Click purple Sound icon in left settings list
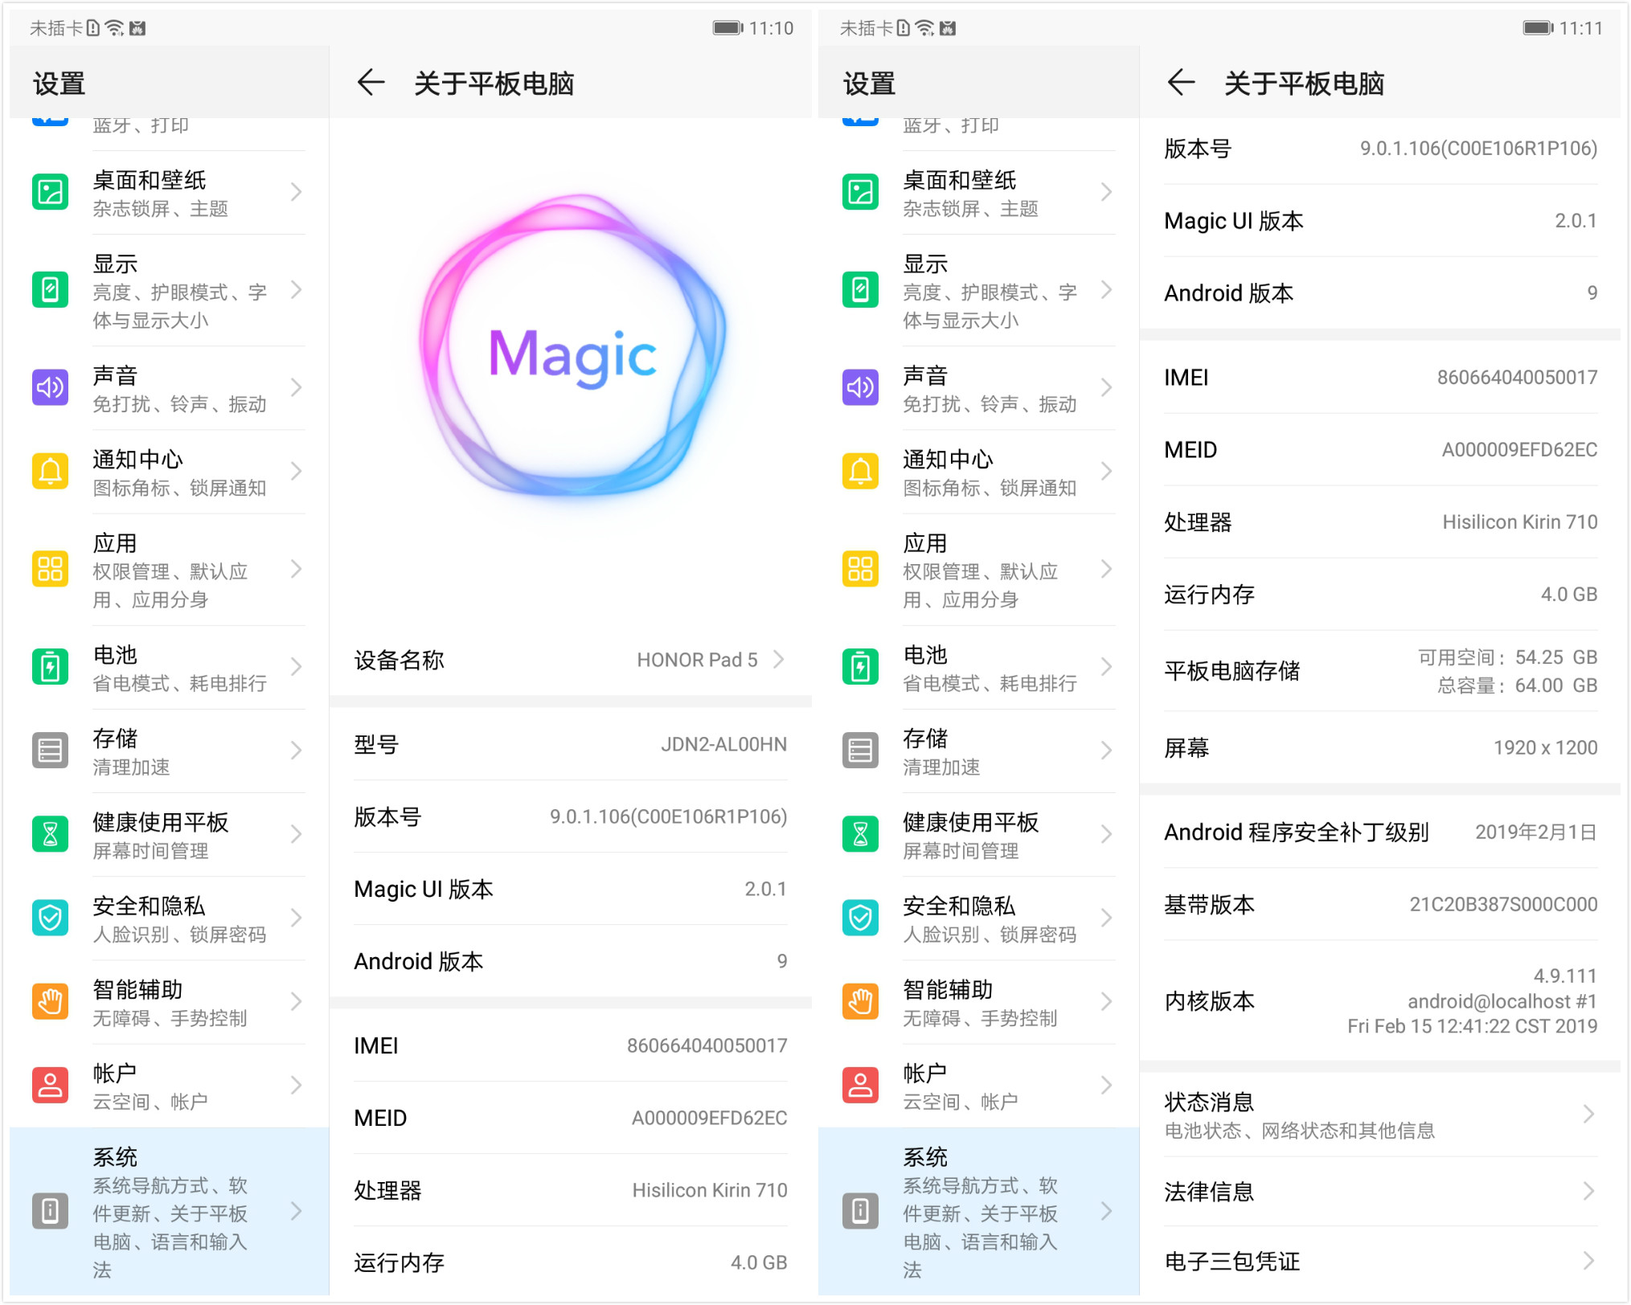 point(50,388)
